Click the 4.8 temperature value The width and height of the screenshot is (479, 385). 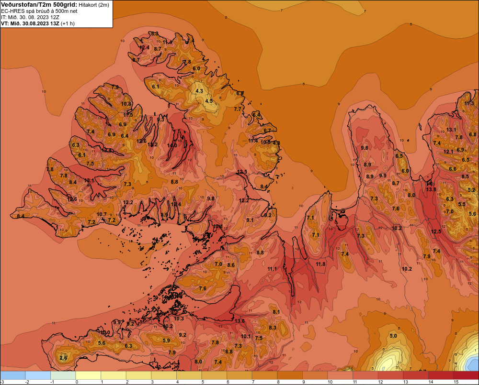click(x=276, y=143)
